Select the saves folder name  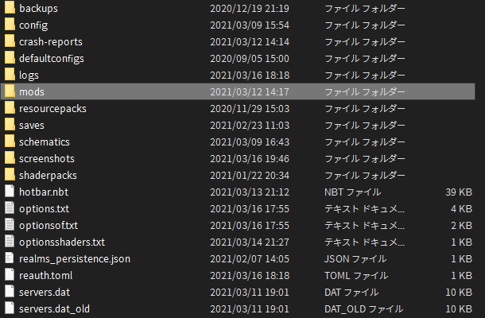[33, 125]
